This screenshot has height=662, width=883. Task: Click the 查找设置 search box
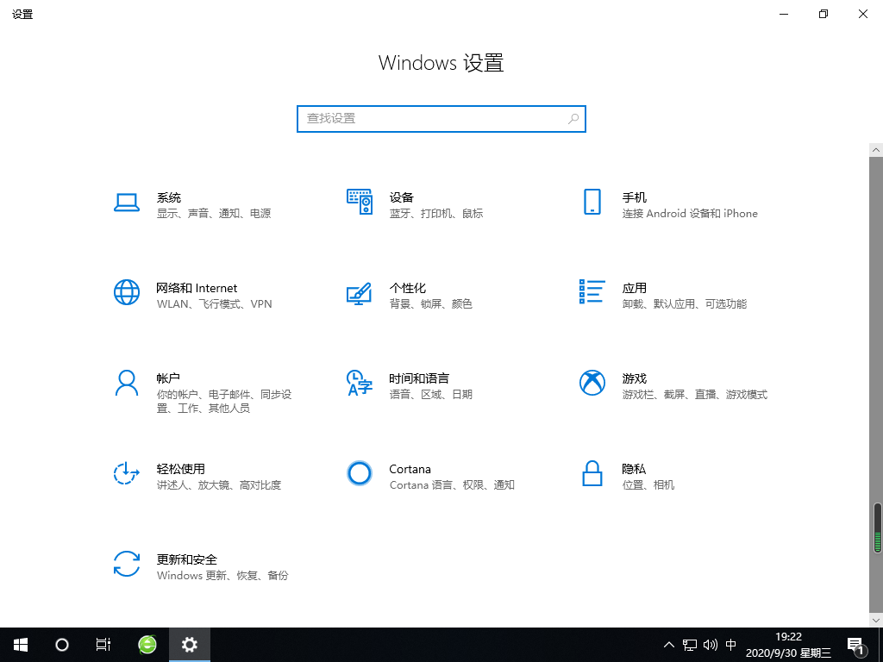click(431, 118)
